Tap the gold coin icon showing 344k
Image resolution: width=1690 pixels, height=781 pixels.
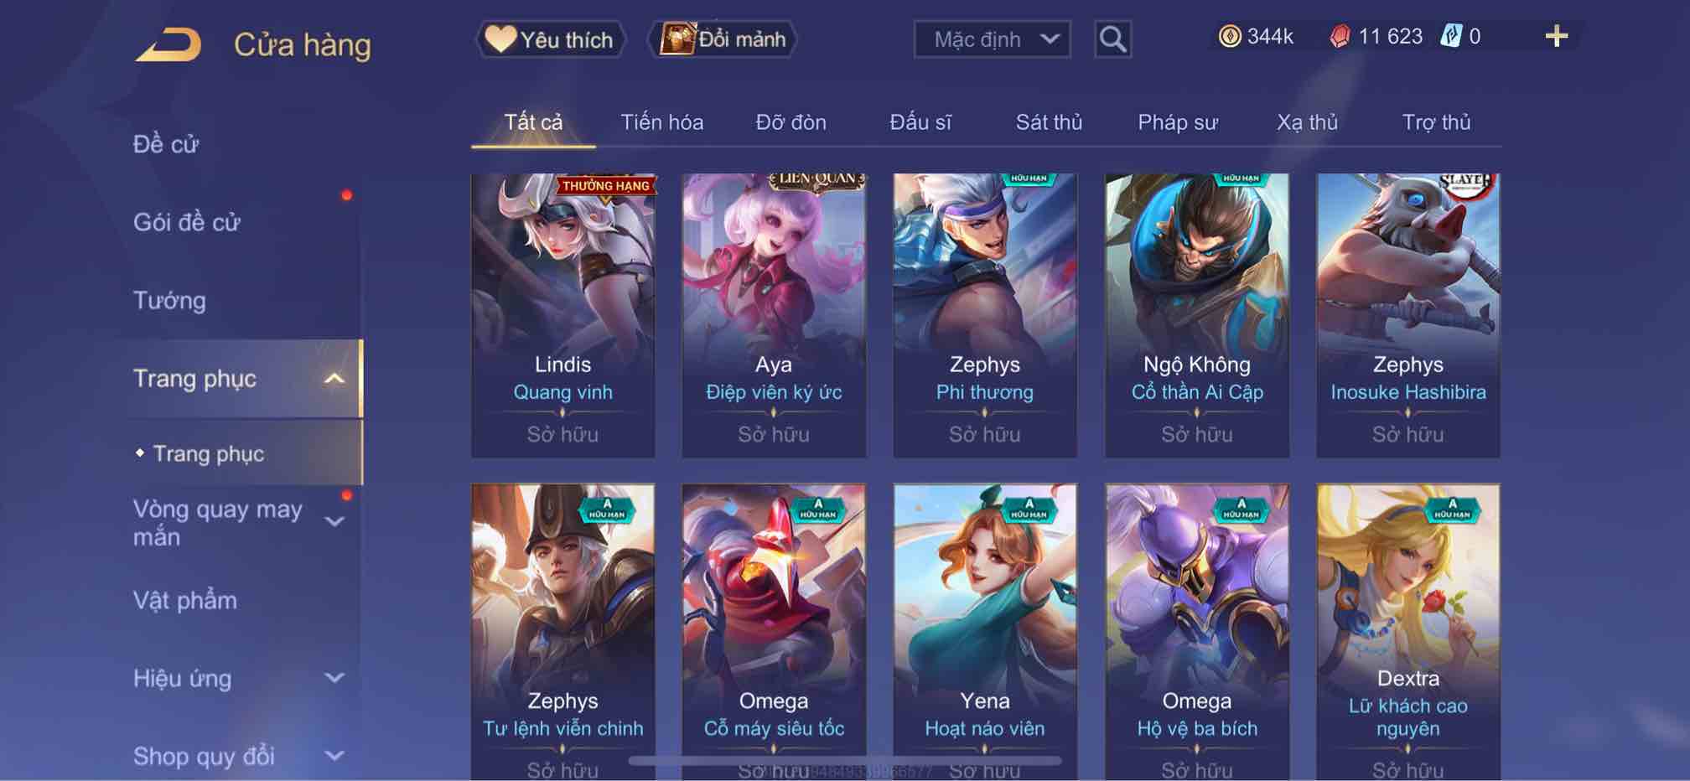pyautogui.click(x=1229, y=36)
